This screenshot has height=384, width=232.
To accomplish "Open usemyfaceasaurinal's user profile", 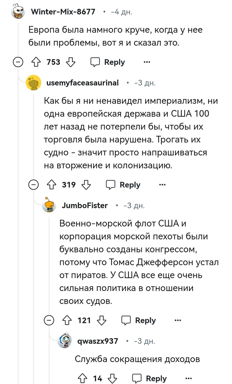I will [x=83, y=83].
